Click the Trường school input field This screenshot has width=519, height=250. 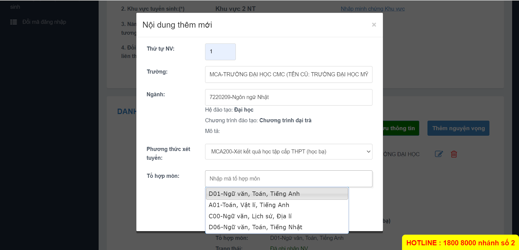coord(289,74)
